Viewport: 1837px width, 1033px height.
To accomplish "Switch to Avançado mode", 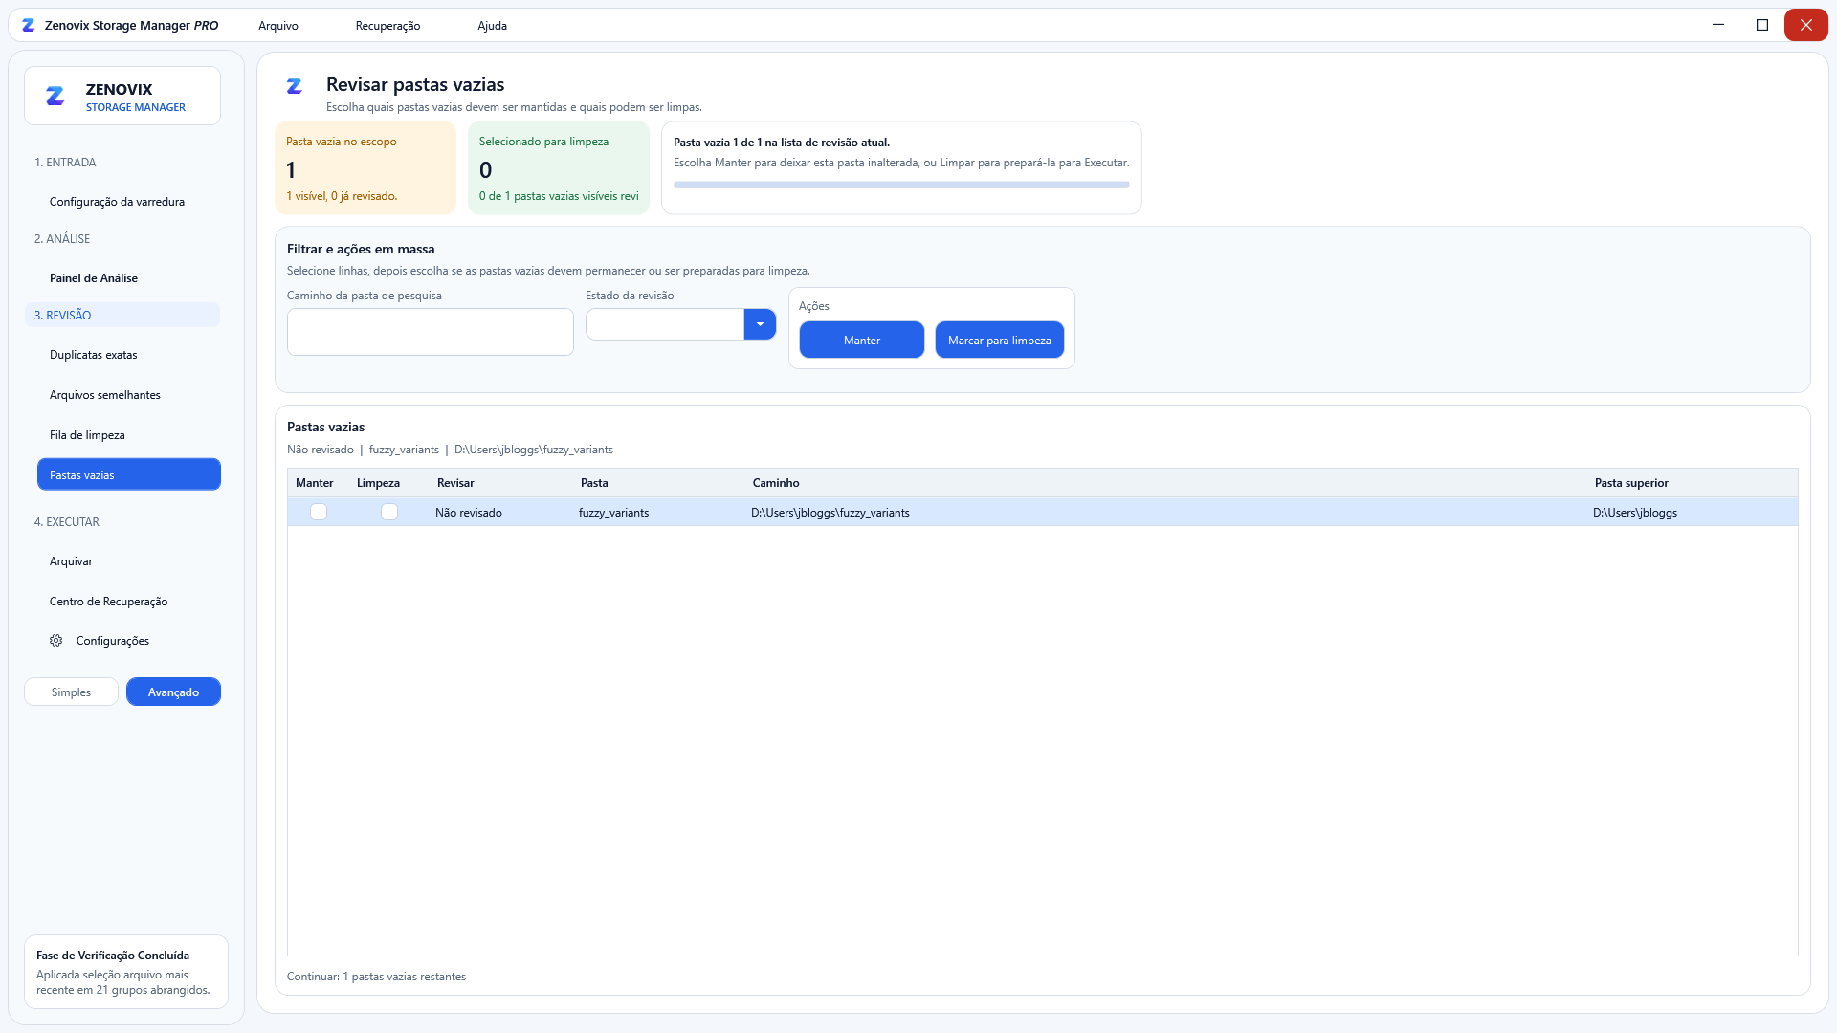I will coord(173,692).
